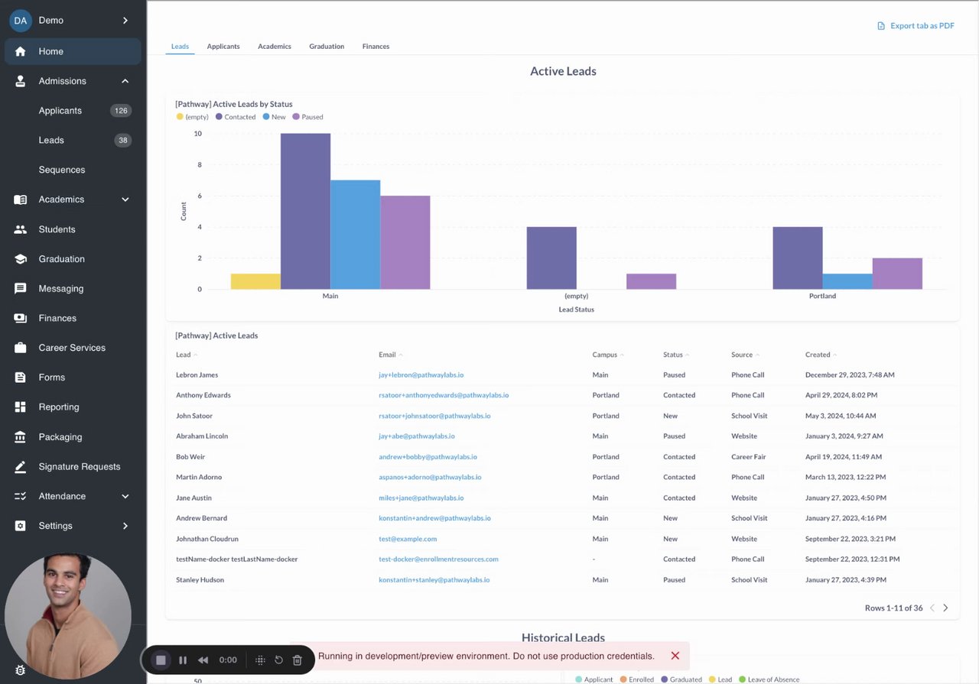The height and width of the screenshot is (684, 979).
Task: Toggle the Paused series in chart legend
Action: tap(308, 117)
